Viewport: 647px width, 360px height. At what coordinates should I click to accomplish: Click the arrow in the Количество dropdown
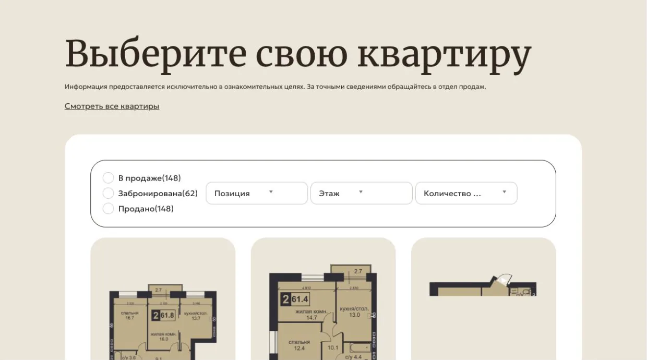pyautogui.click(x=504, y=192)
